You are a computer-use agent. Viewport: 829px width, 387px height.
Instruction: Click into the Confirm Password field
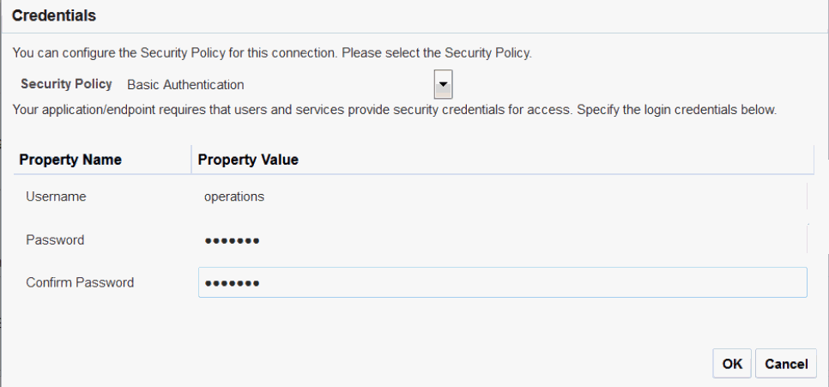point(501,282)
